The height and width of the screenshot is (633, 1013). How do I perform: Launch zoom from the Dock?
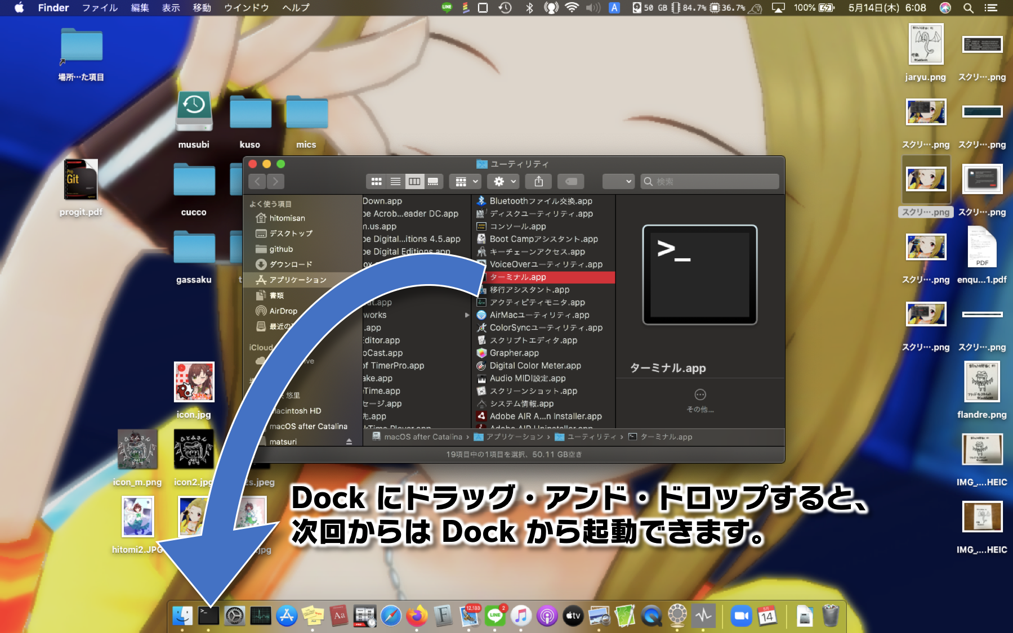click(x=741, y=616)
